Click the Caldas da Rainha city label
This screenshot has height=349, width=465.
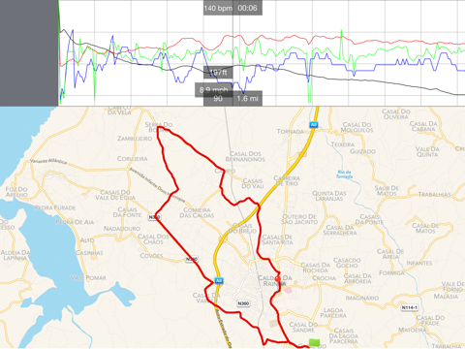point(275,280)
